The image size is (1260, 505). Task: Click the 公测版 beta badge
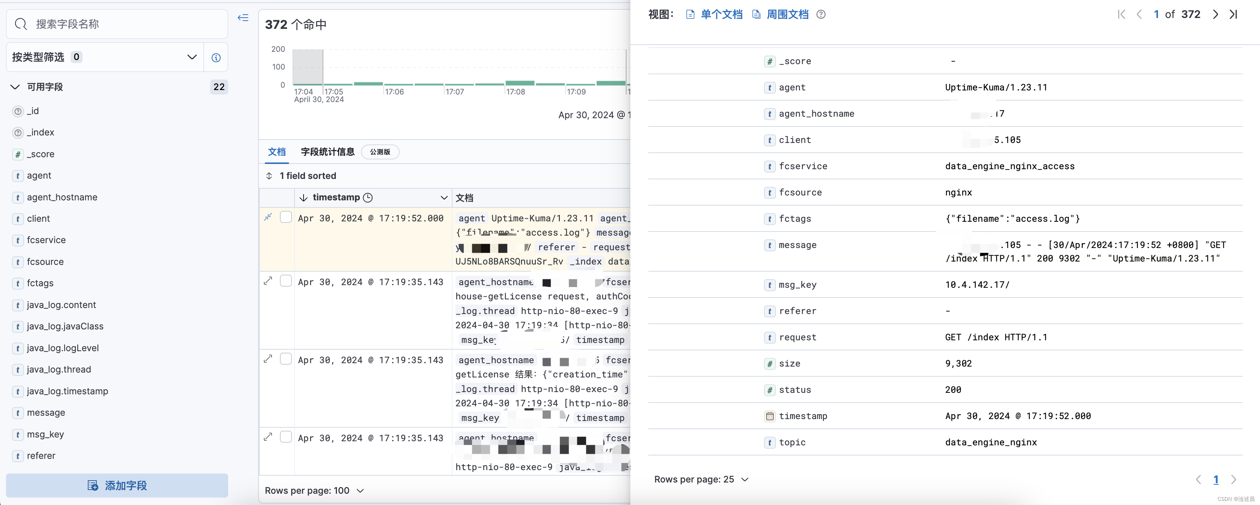380,152
